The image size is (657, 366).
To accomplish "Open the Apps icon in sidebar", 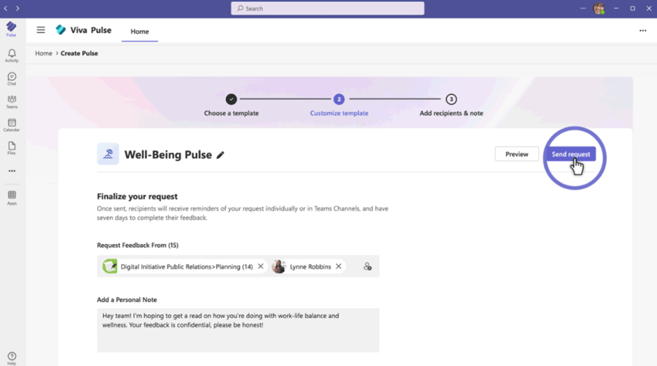I will click(x=12, y=197).
